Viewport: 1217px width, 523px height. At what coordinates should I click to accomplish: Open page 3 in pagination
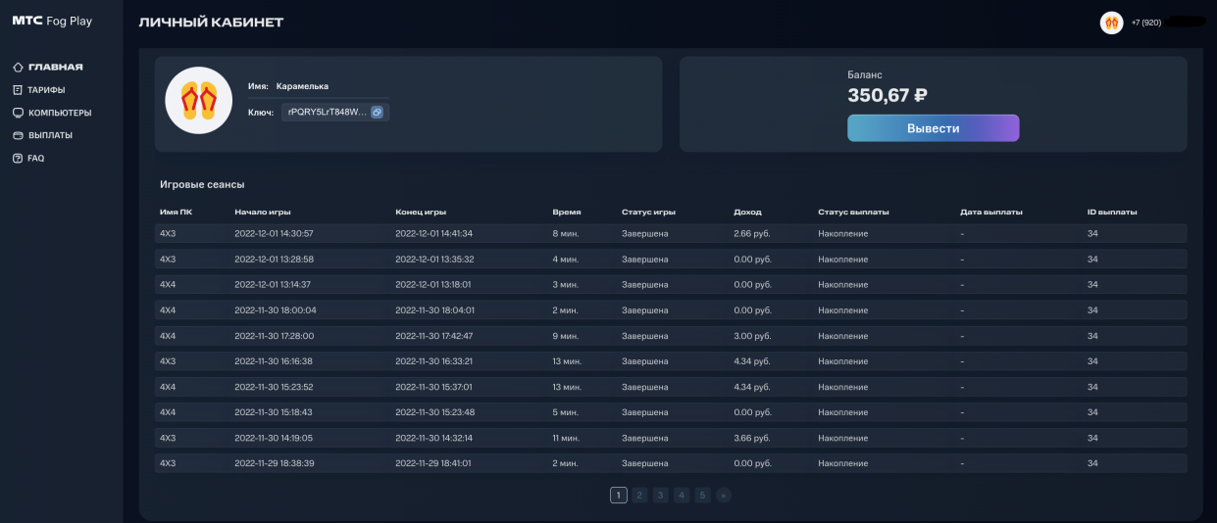(661, 496)
